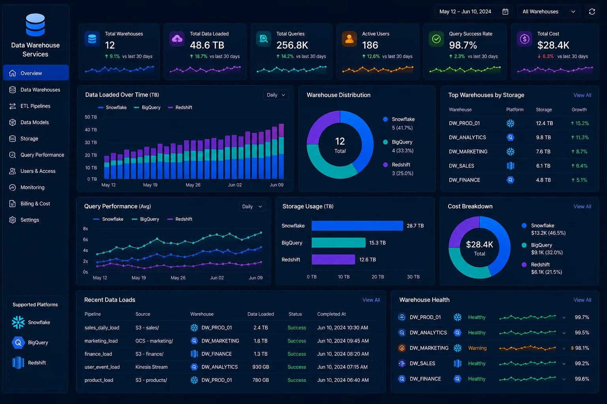Open Settings in the sidebar
Image resolution: width=607 pixels, height=404 pixels.
[36, 220]
